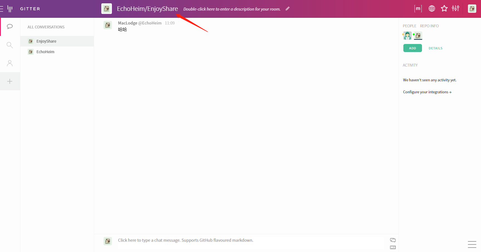The image size is (481, 252).
Task: Switch to the REPO INFO tab
Action: tap(429, 26)
